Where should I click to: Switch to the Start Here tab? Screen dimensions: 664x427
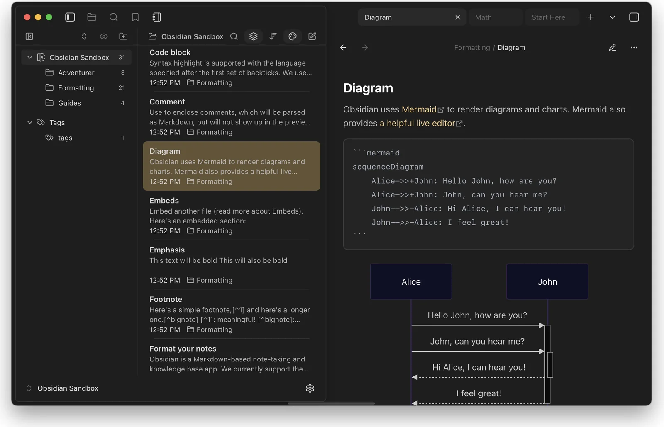[552, 17]
